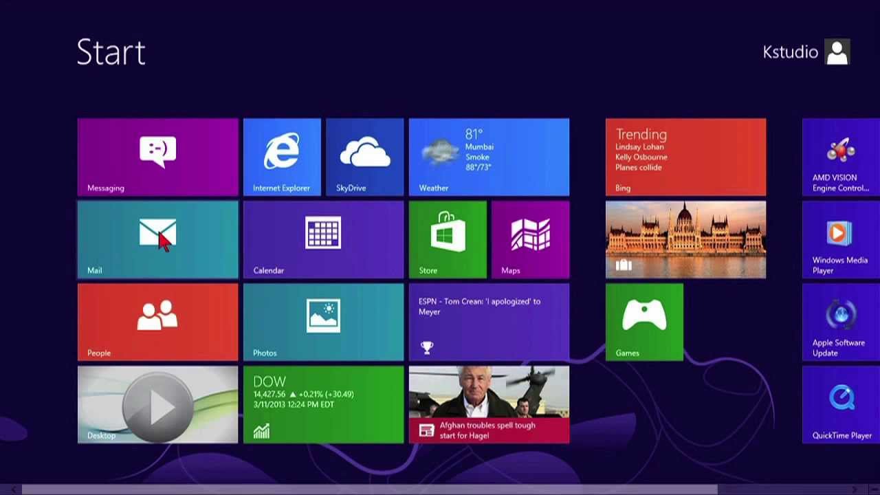Click the Kelly Osbourne trending topic
The width and height of the screenshot is (880, 495).
pos(641,157)
